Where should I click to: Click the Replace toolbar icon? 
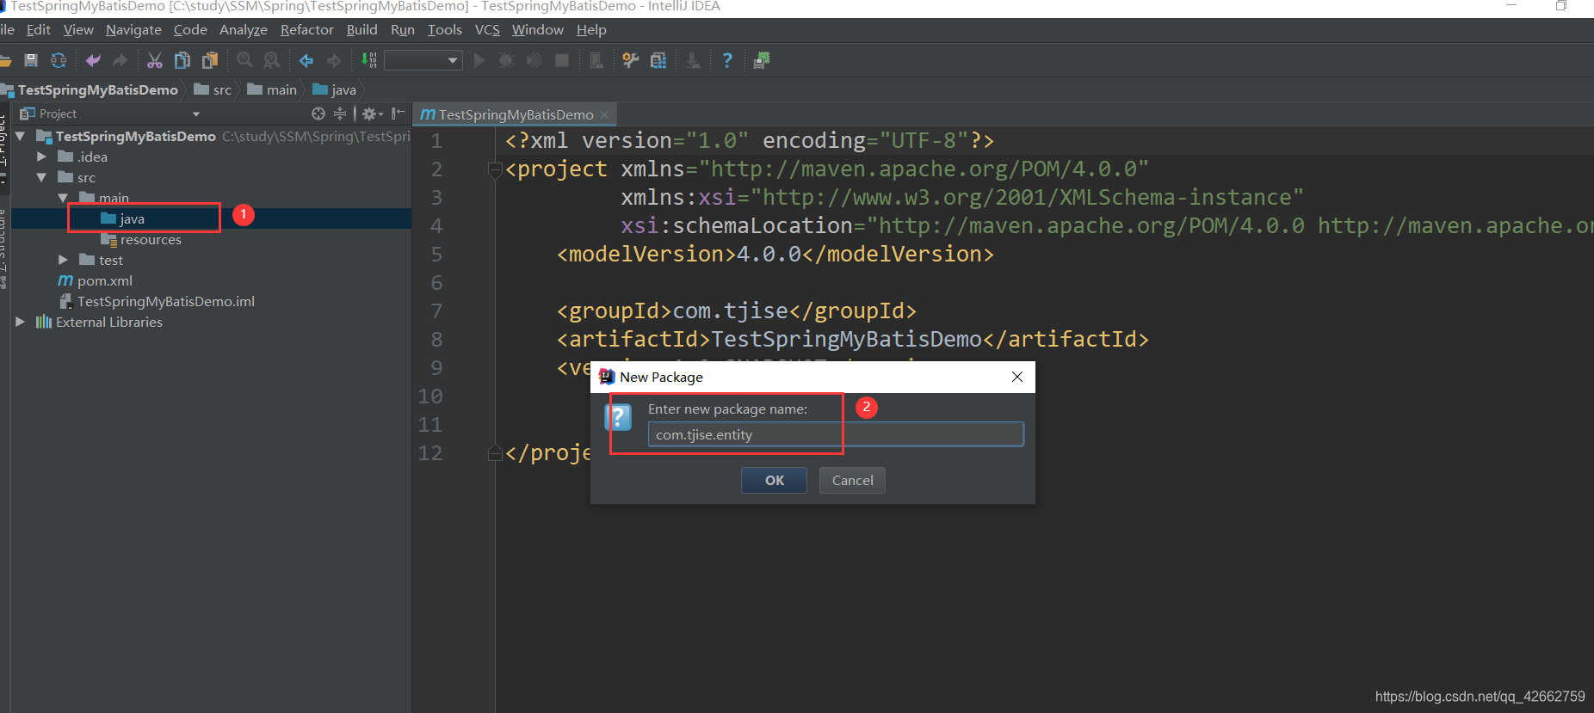pyautogui.click(x=272, y=60)
